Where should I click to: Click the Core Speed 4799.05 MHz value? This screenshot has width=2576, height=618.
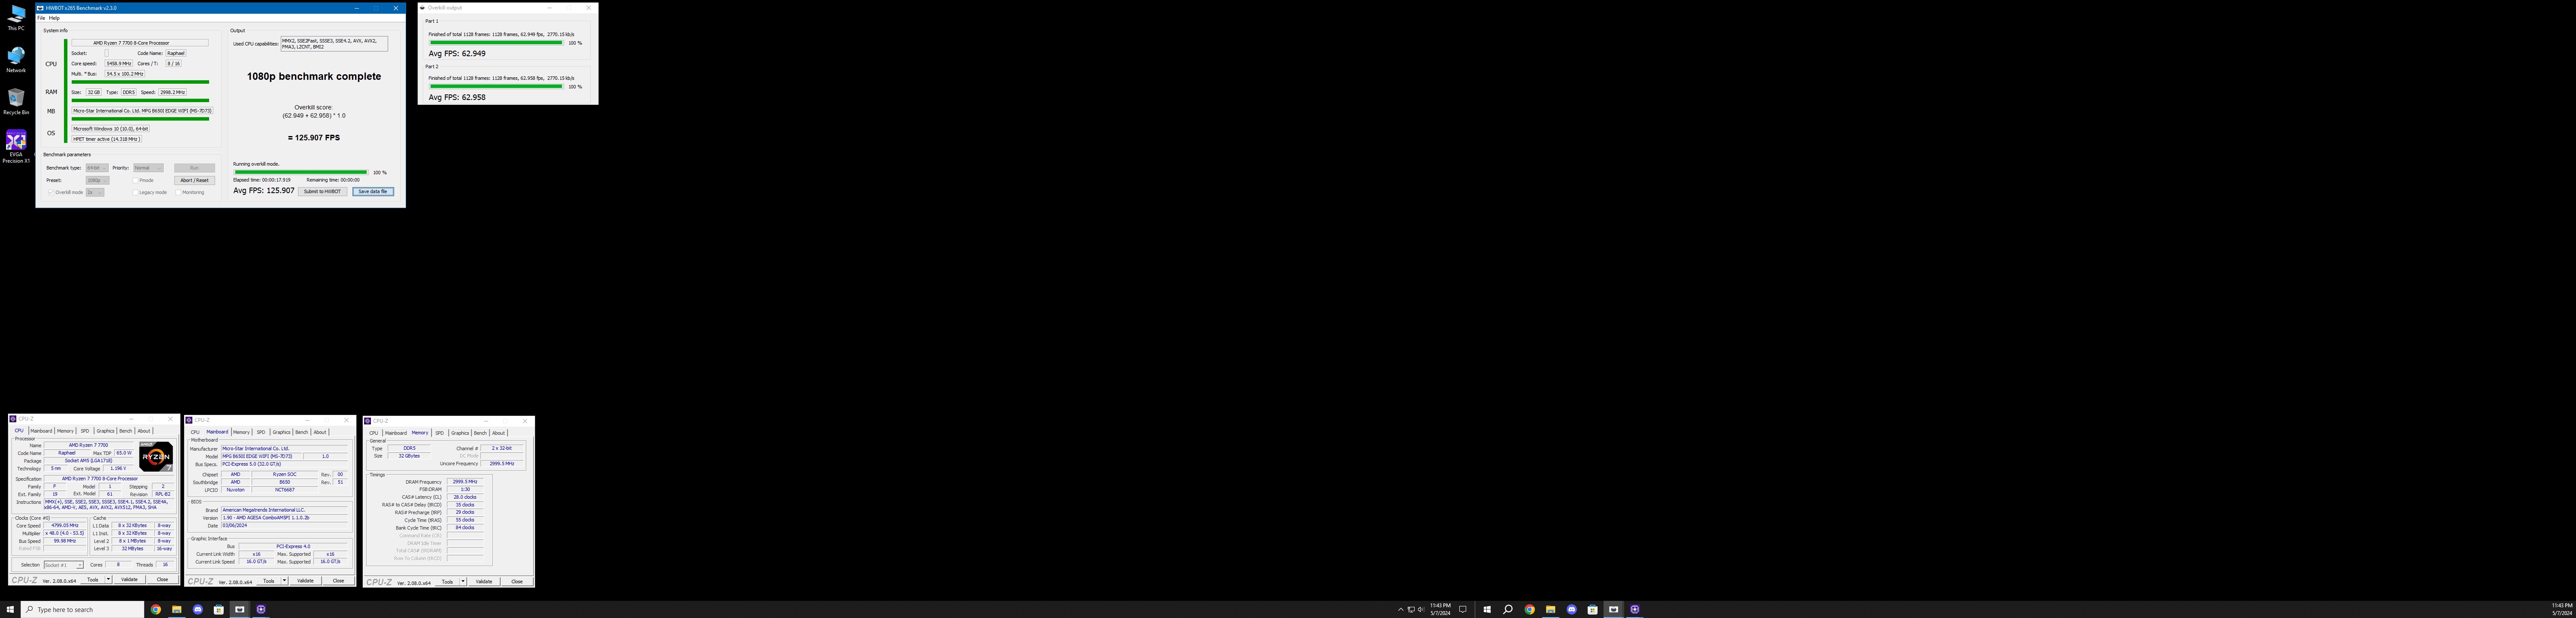pyautogui.click(x=65, y=526)
